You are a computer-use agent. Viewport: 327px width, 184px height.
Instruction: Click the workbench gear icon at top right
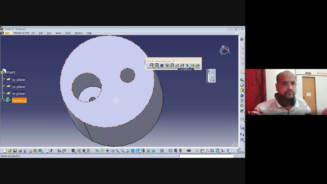(x=242, y=39)
